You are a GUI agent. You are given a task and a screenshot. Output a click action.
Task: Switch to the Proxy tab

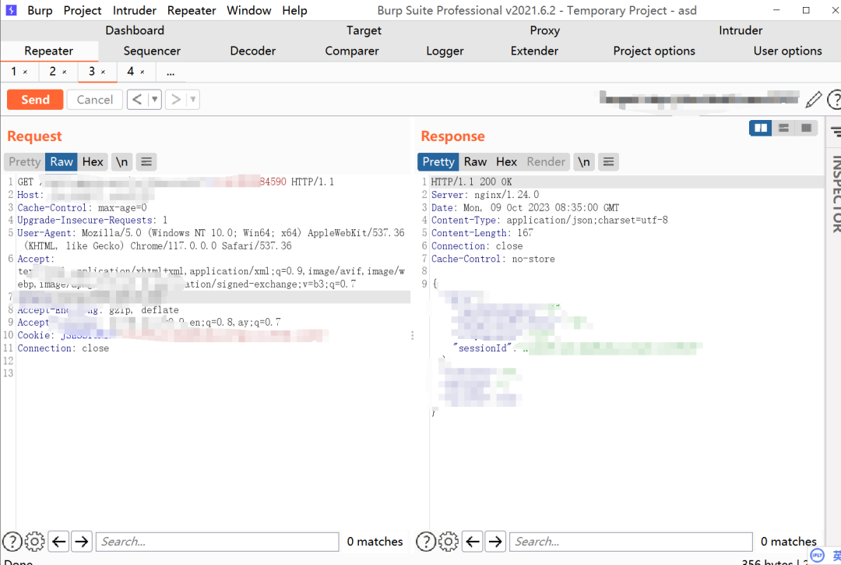point(545,30)
